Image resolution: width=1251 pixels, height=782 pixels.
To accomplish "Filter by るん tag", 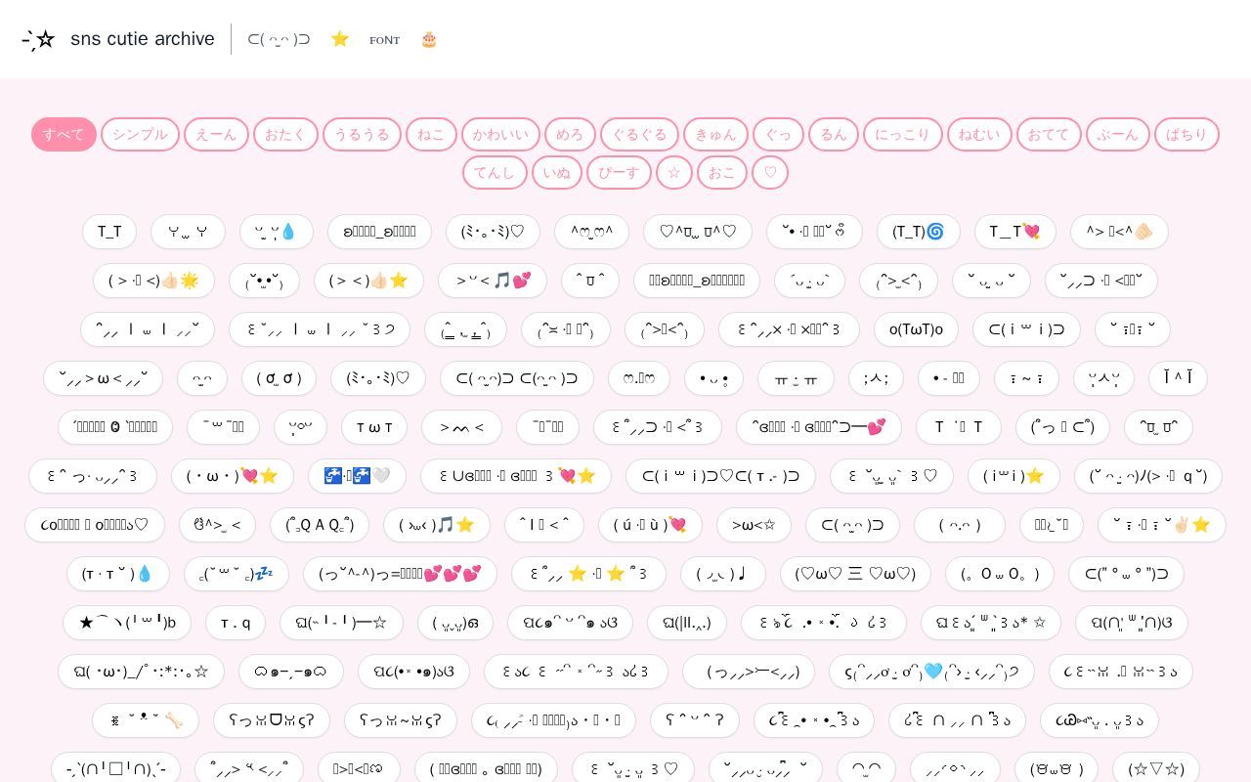I will coord(834,134).
